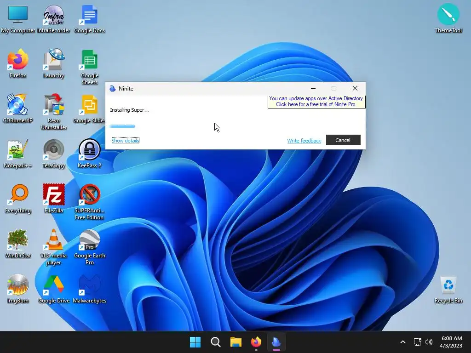
Task: Select the Revo Uninstaller shortcut
Action: [53, 112]
